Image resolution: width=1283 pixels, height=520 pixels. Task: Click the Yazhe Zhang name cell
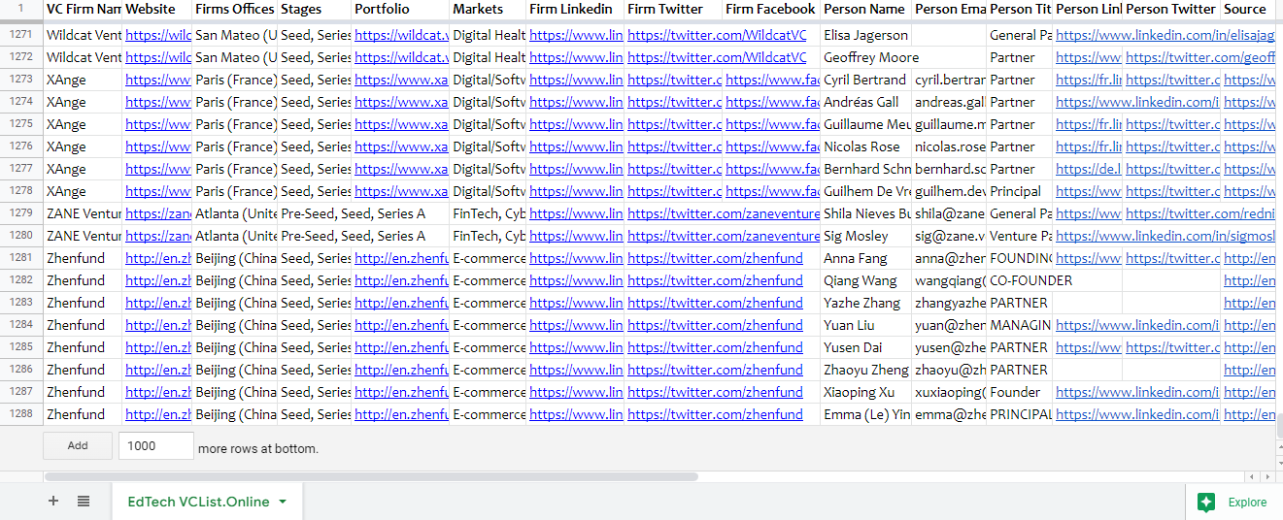865,303
